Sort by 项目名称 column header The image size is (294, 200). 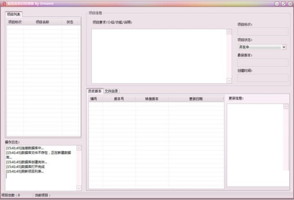(x=43, y=22)
